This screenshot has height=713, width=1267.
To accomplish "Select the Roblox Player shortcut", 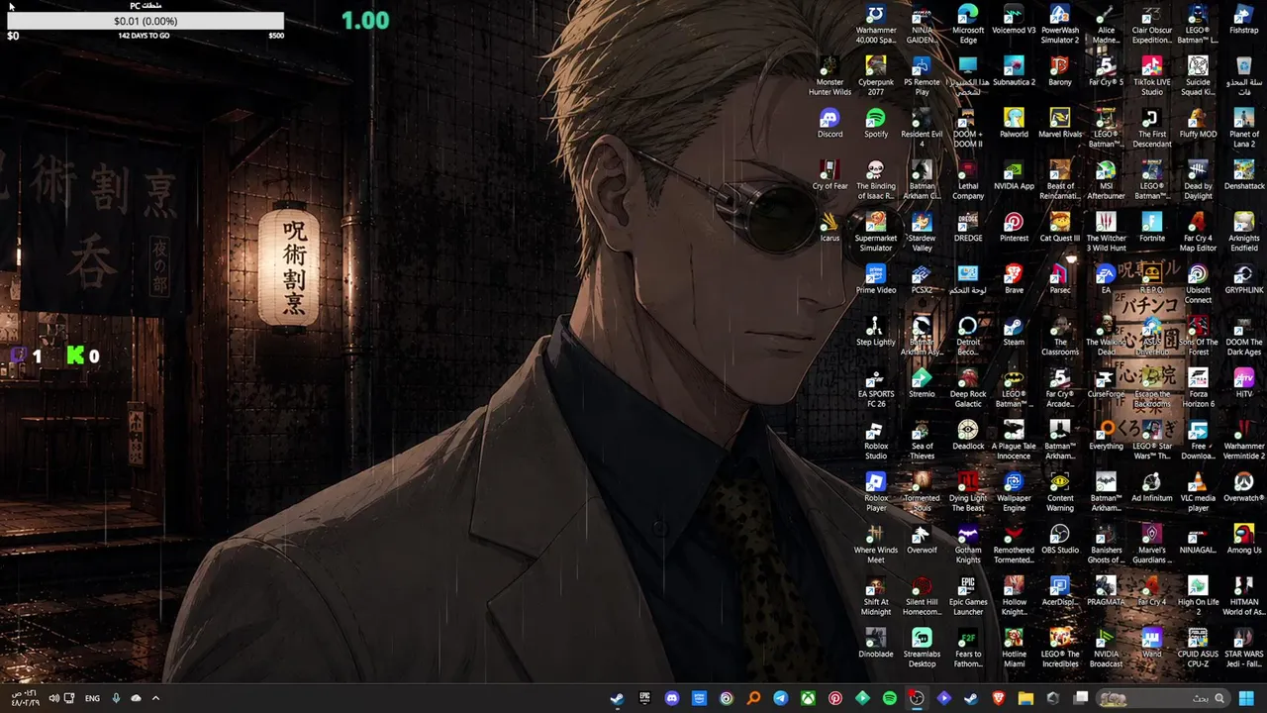I will [x=876, y=489].
